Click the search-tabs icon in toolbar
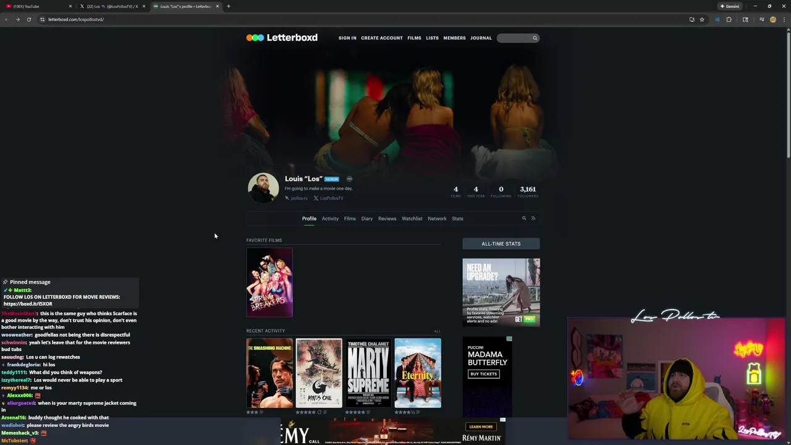The width and height of the screenshot is (791, 445). 745,19
